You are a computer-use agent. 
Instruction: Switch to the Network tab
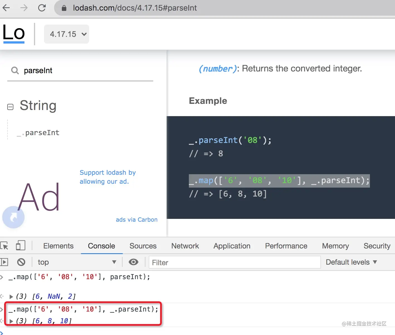click(185, 246)
